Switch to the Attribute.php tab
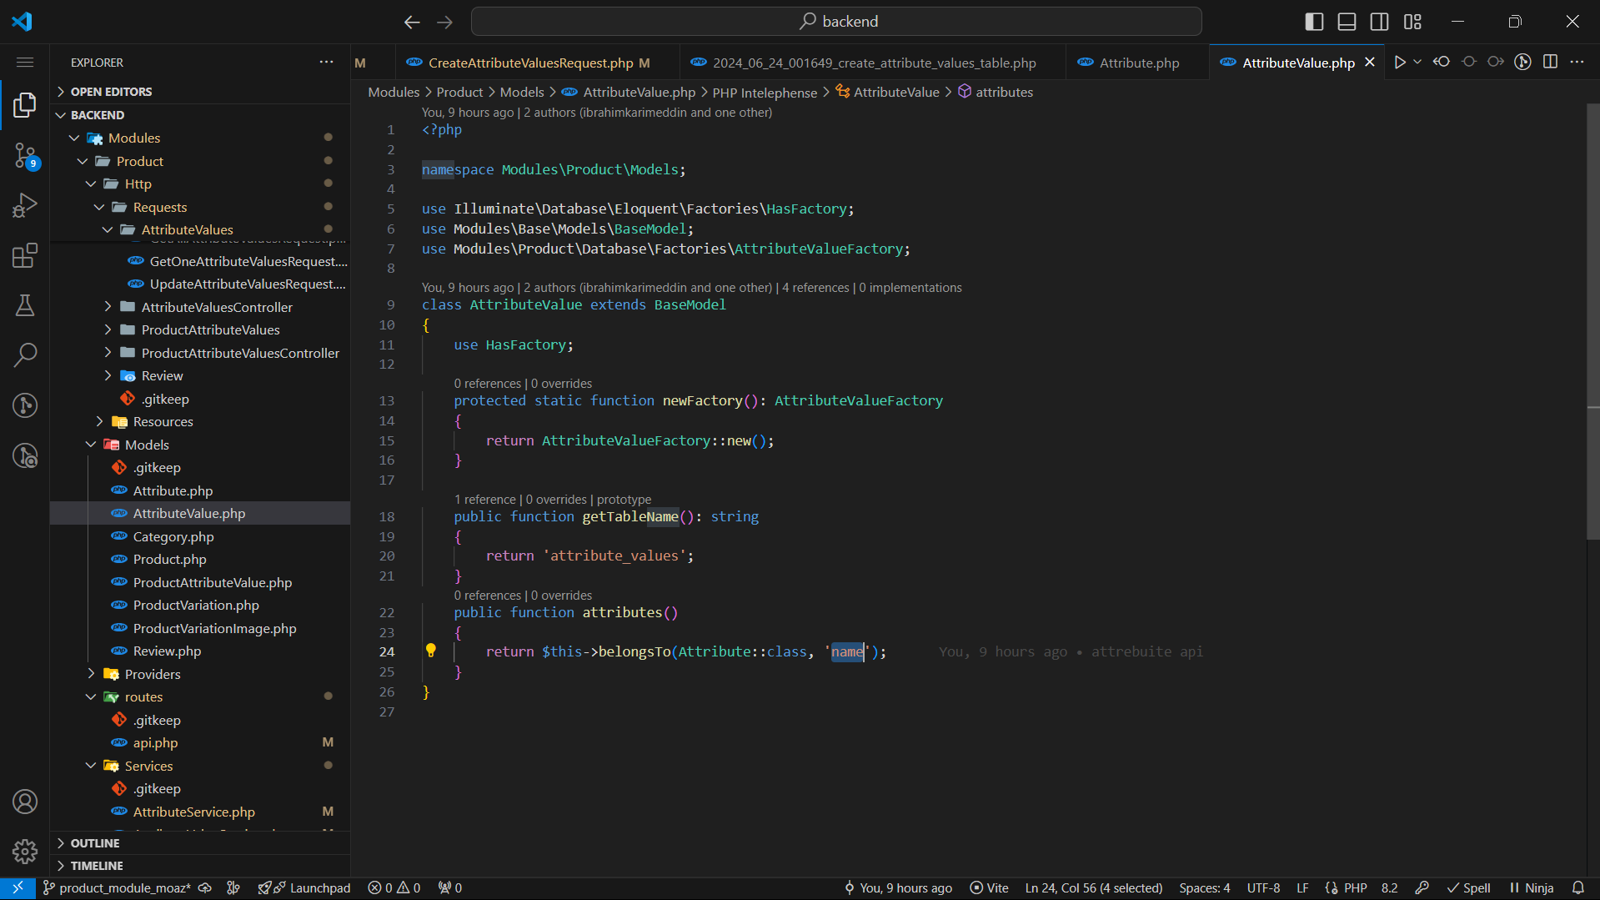This screenshot has height=900, width=1600. tap(1139, 63)
